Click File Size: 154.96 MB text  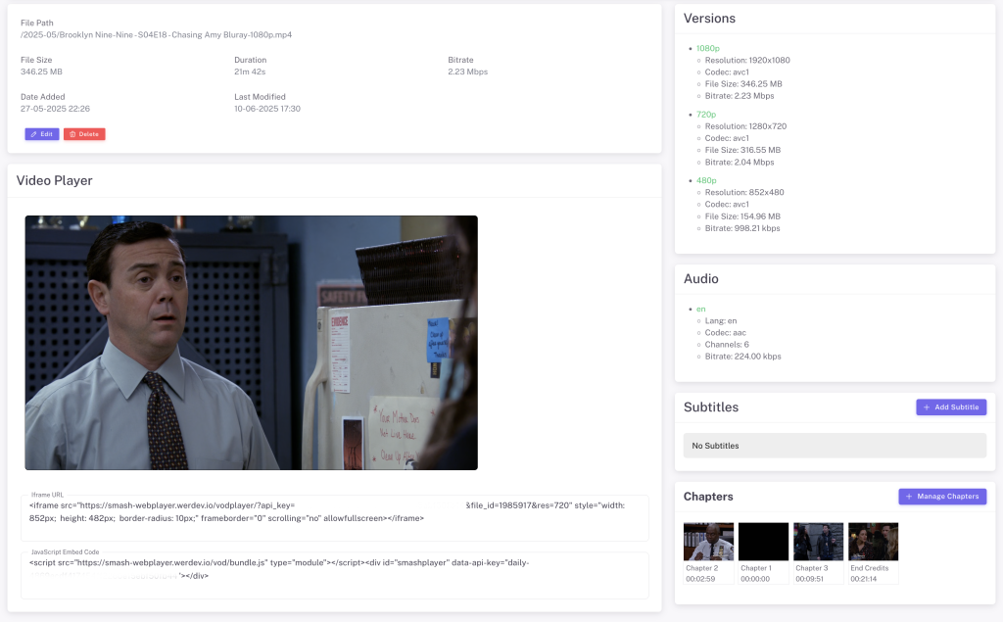(x=742, y=216)
